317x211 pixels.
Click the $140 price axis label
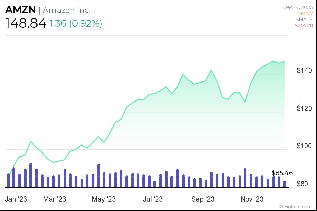pyautogui.click(x=304, y=70)
